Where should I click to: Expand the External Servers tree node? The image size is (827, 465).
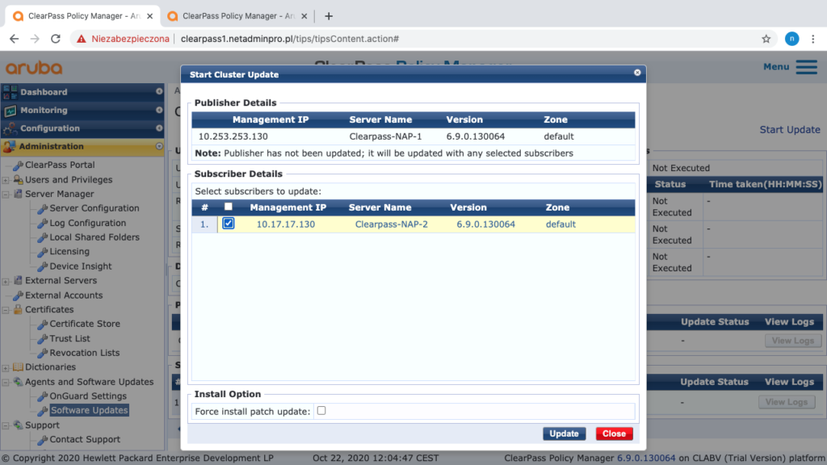click(6, 281)
